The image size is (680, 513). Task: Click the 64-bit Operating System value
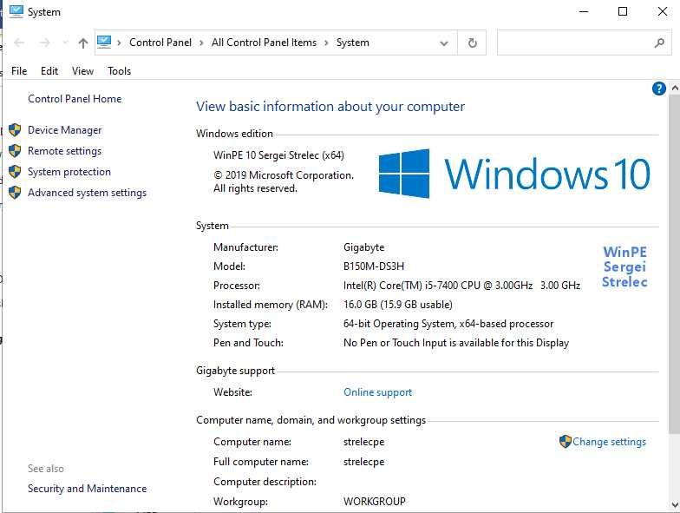pos(448,323)
